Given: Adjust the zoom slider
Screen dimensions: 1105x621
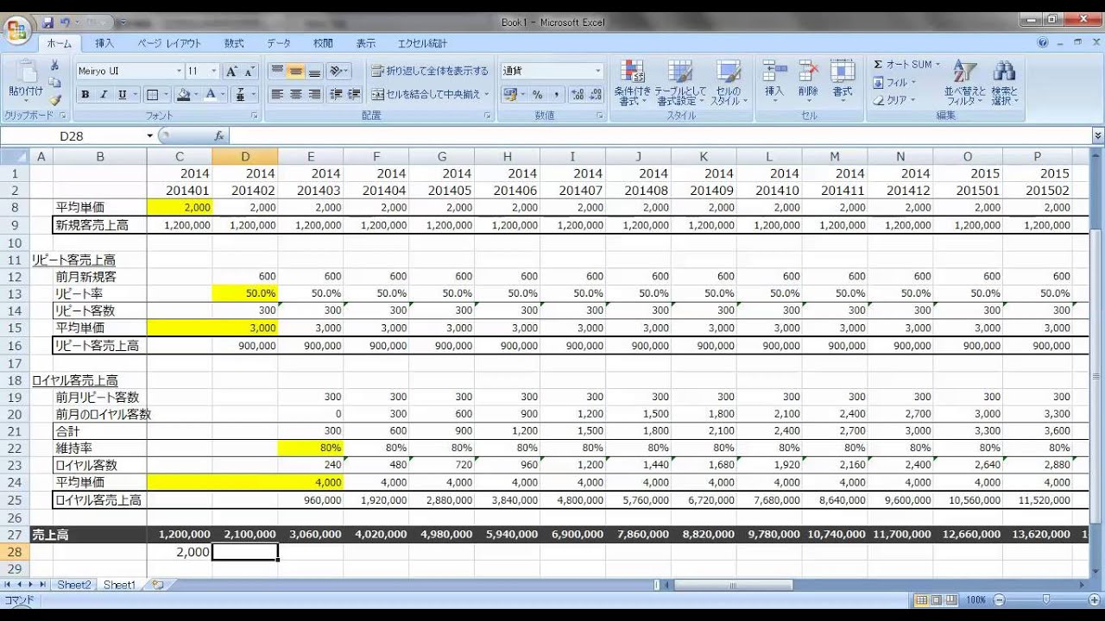Looking at the screenshot, I should pyautogui.click(x=1046, y=599).
